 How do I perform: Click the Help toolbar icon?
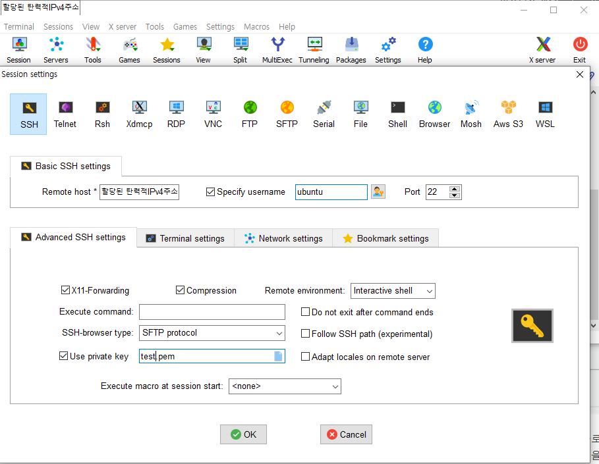pos(425,50)
